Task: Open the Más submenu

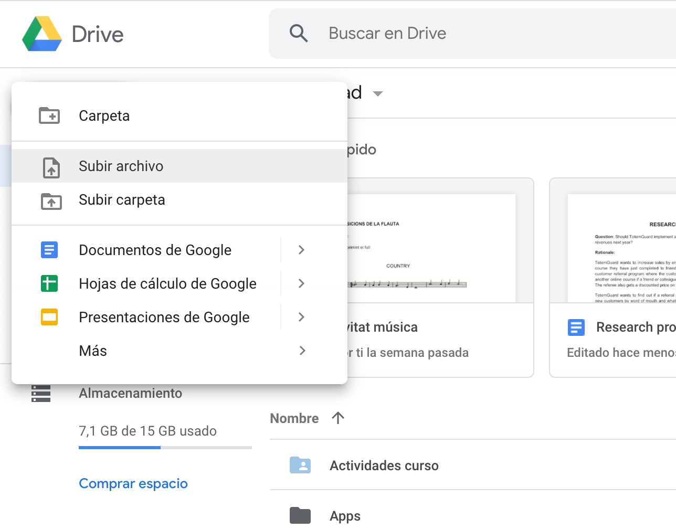Action: pos(179,351)
